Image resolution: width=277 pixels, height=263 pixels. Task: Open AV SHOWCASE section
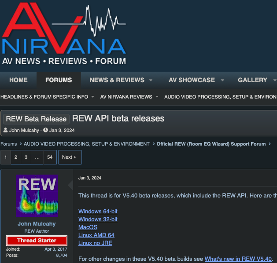(192, 80)
